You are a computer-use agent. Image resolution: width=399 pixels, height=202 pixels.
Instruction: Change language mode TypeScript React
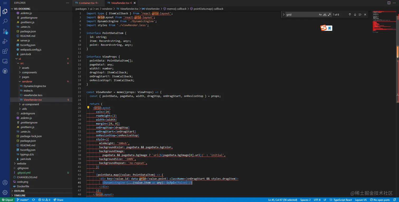343,200
